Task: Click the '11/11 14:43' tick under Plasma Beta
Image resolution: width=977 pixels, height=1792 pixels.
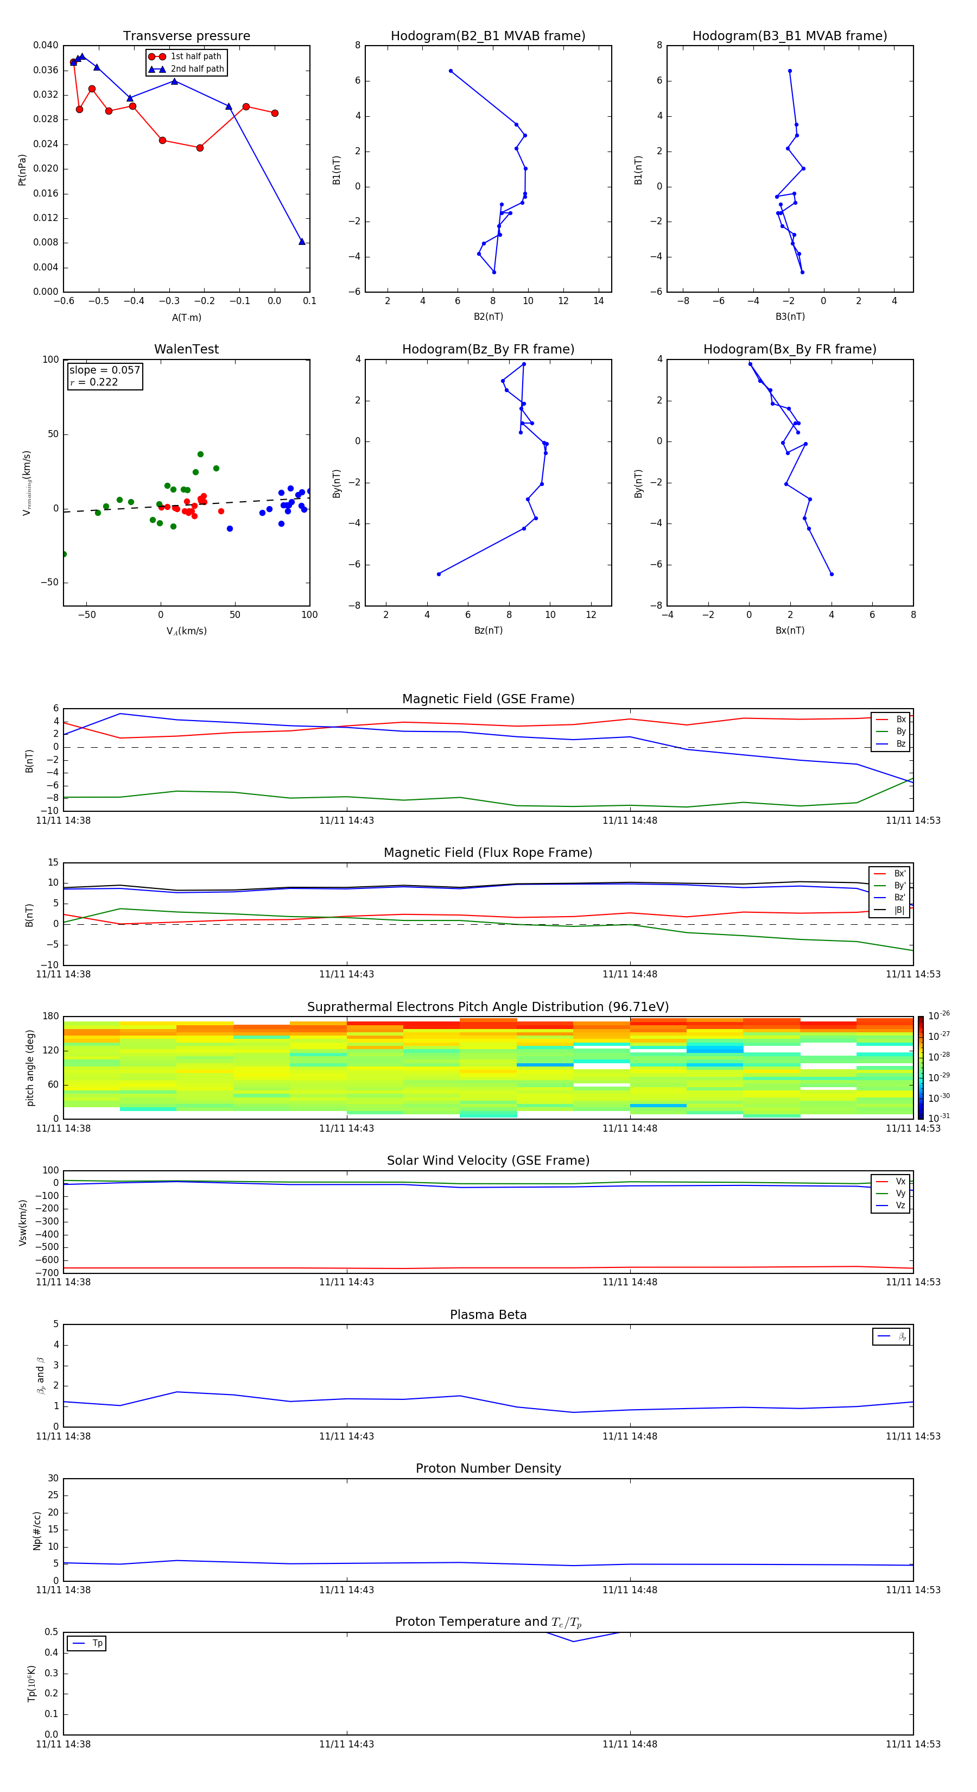Action: tap(346, 1436)
